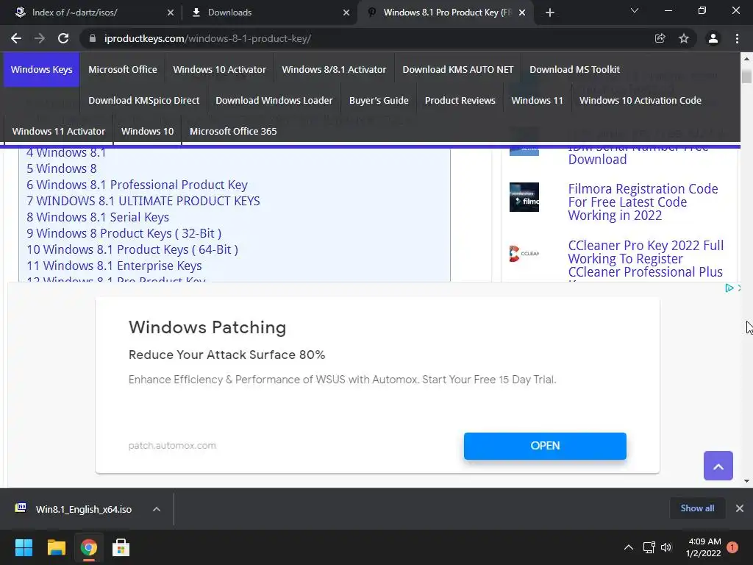Jump to 'WINDOWS 8.1 ULTIMATE PRODUCT KEYS'

pyautogui.click(x=143, y=201)
